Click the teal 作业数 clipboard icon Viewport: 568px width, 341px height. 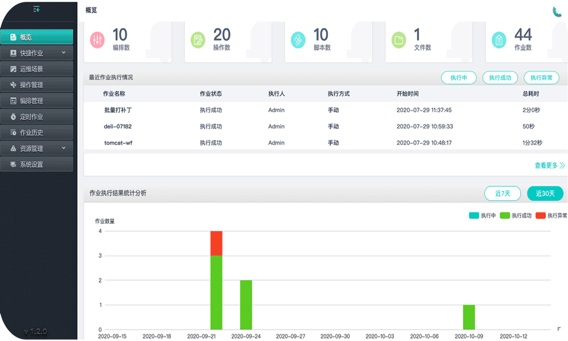click(499, 40)
